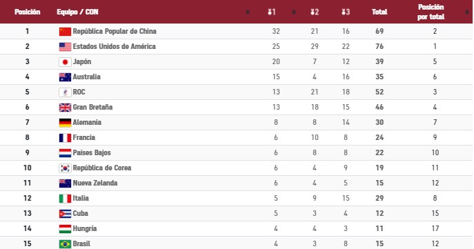Click the República de Corea flag icon
This screenshot has height=249, width=474.
(x=65, y=168)
